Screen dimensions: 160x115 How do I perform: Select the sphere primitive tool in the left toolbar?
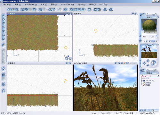tap(4, 19)
